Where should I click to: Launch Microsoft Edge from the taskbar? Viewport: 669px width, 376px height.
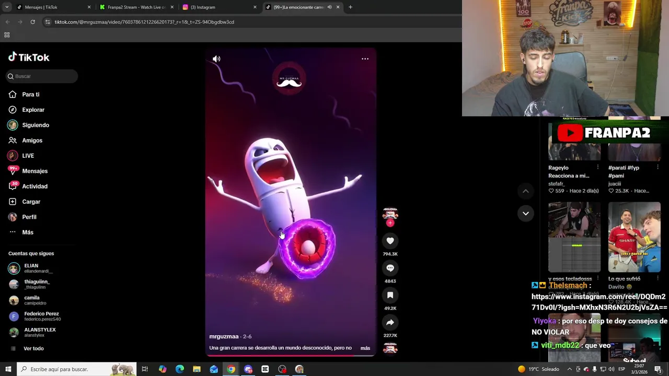point(180,369)
